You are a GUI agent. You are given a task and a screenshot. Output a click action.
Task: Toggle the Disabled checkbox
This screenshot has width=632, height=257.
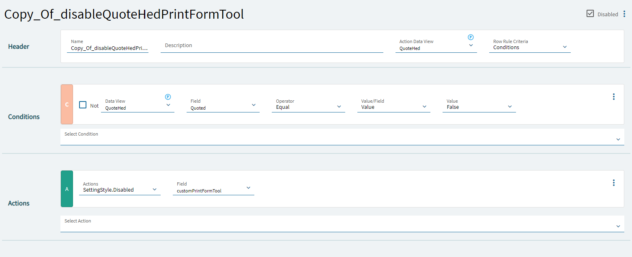coord(590,14)
